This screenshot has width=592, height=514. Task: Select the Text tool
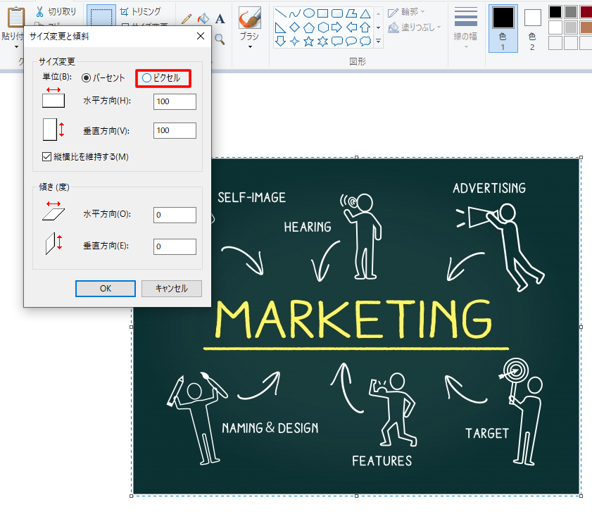[220, 19]
